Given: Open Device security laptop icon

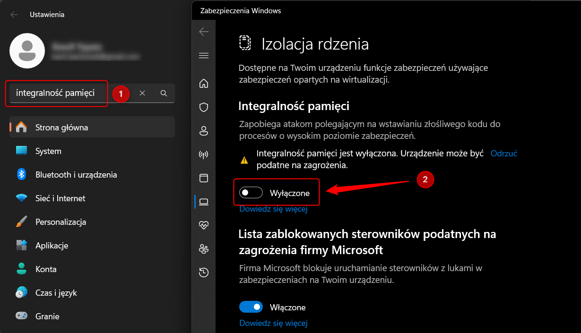Looking at the screenshot, I should 204,202.
